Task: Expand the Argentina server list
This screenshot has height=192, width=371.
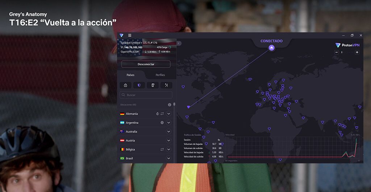Action: click(168, 123)
